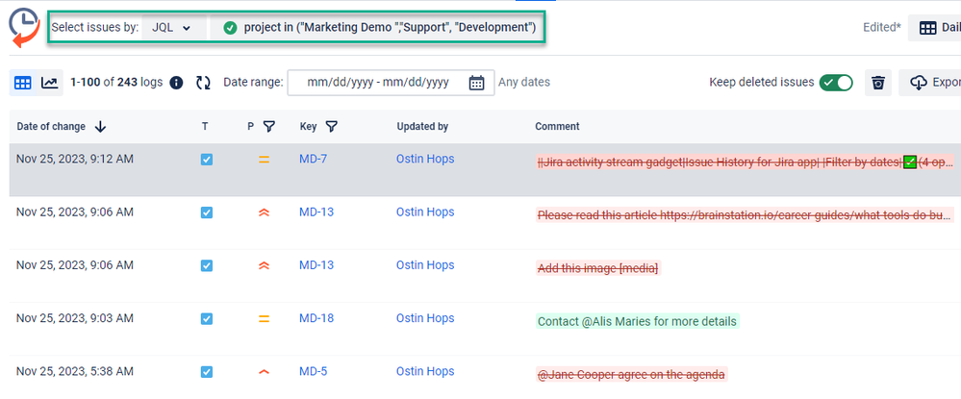
Task: Open Ostin Hops profile in MD-5 row
Action: tap(425, 371)
